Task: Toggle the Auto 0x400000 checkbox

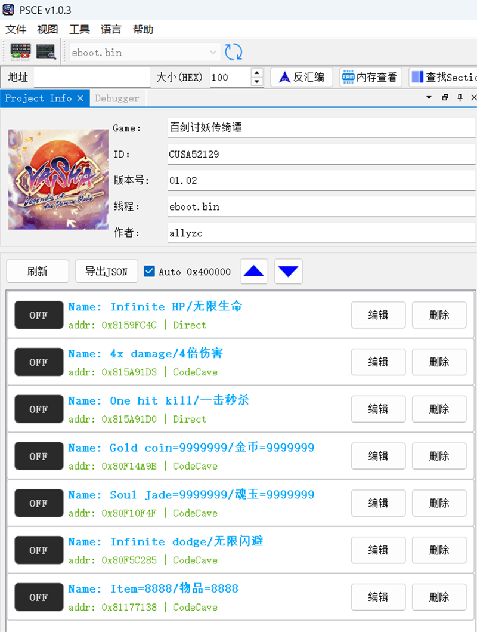Action: [150, 272]
